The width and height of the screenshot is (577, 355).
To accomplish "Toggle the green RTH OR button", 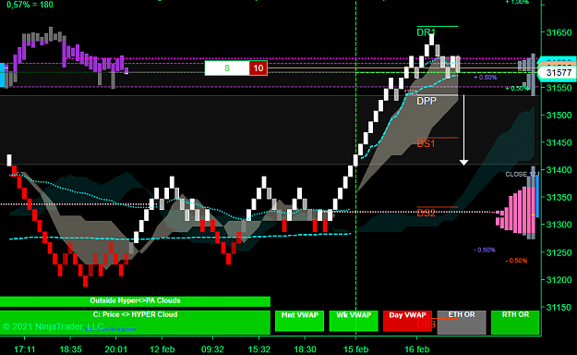I will (515, 323).
